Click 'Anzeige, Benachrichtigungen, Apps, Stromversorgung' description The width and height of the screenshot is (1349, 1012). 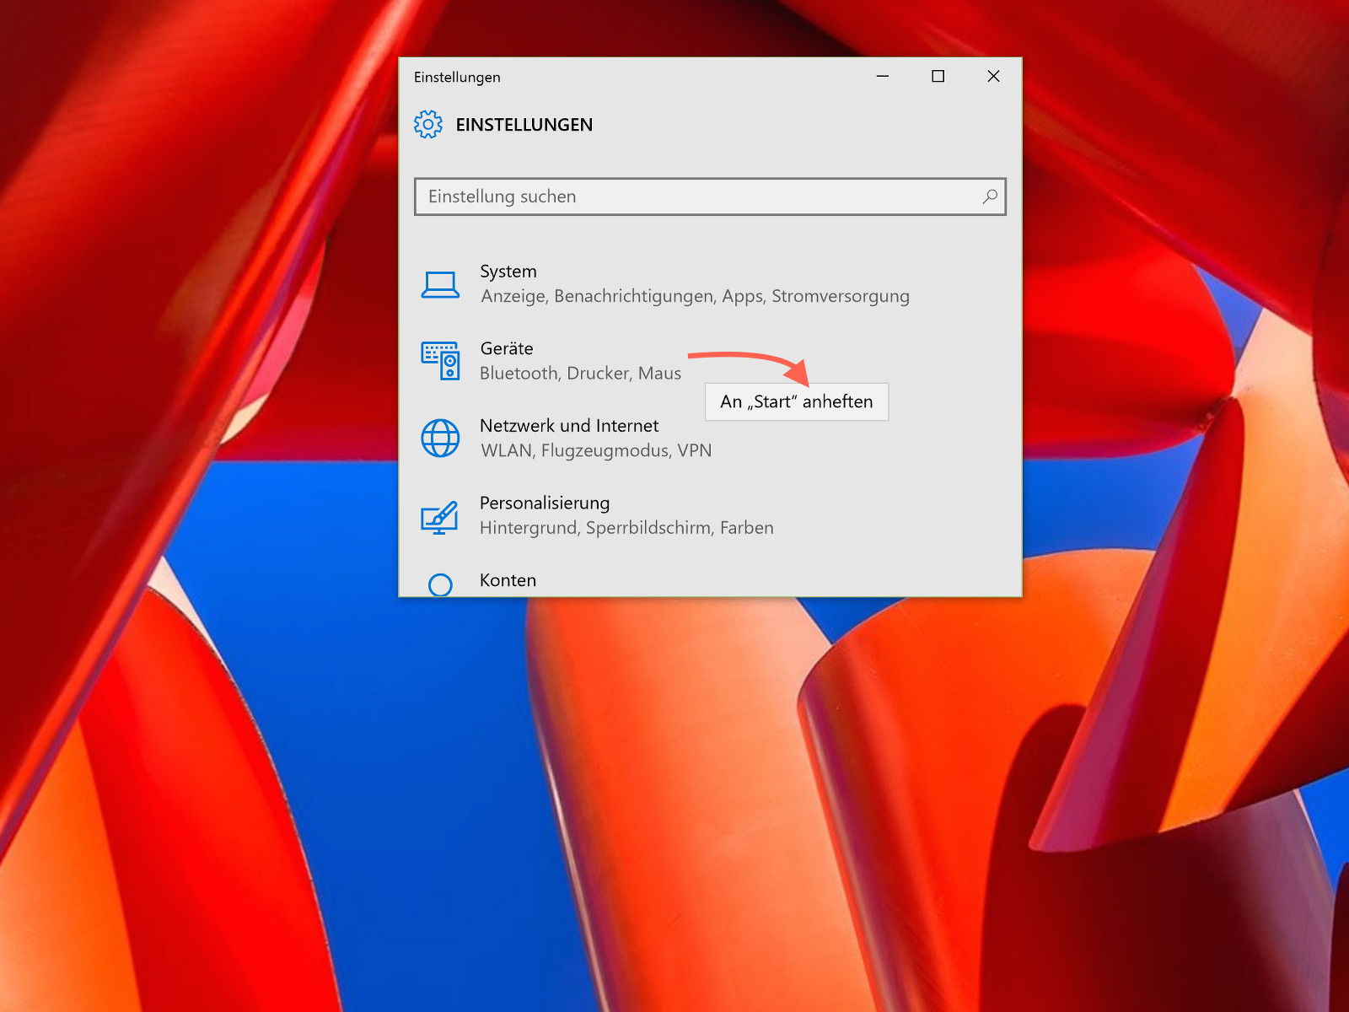(695, 296)
